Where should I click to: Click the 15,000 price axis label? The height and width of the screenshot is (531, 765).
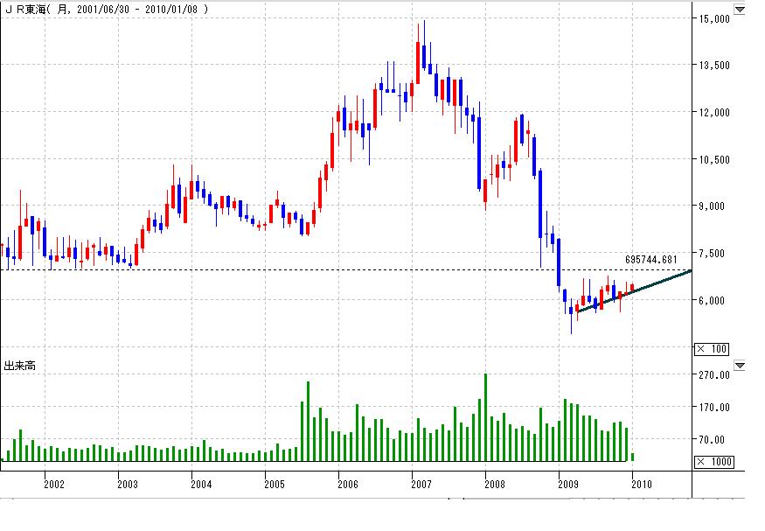(x=714, y=18)
